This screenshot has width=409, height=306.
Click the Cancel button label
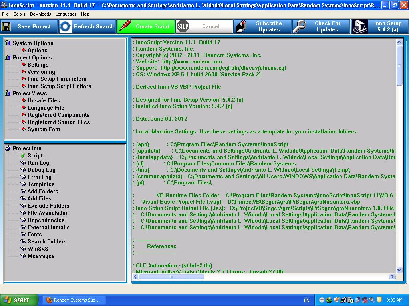[x=211, y=27]
